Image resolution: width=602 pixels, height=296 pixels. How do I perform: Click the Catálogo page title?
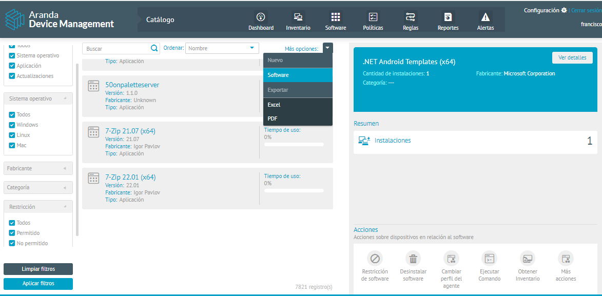(x=160, y=19)
